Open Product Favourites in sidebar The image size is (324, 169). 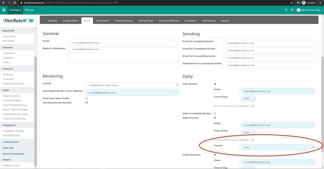(13, 84)
